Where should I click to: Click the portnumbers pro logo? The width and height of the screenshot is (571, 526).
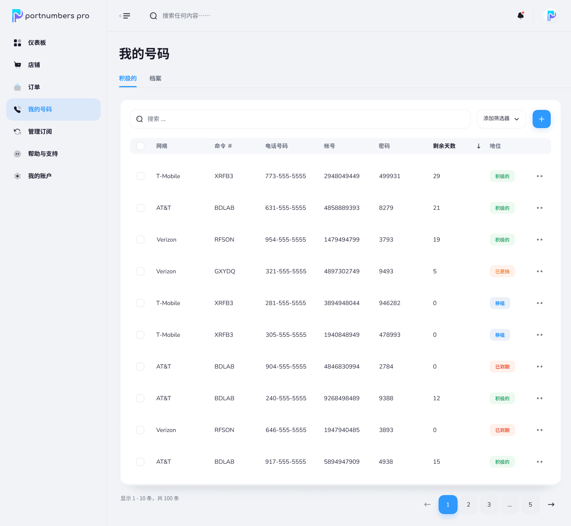[51, 16]
